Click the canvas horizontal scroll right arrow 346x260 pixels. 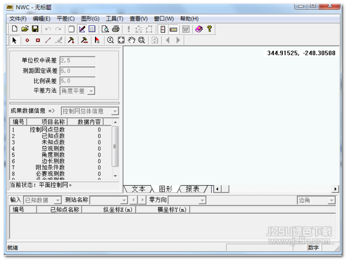tap(335, 189)
